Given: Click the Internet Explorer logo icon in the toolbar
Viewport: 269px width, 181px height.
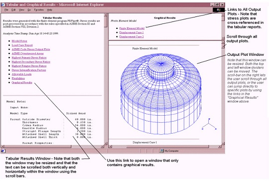Looking at the screenshot, I should 219,10.
